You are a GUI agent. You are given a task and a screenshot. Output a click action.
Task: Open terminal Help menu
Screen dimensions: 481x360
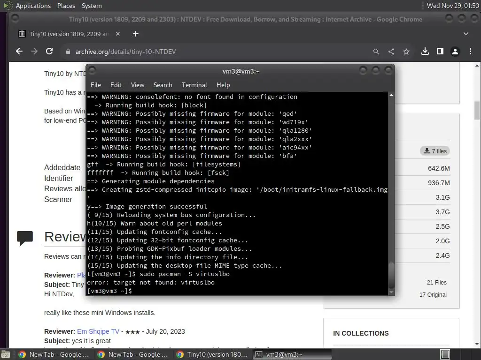click(x=223, y=85)
